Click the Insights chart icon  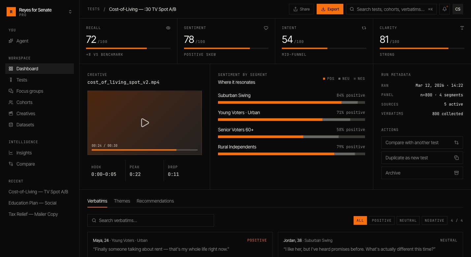11,153
